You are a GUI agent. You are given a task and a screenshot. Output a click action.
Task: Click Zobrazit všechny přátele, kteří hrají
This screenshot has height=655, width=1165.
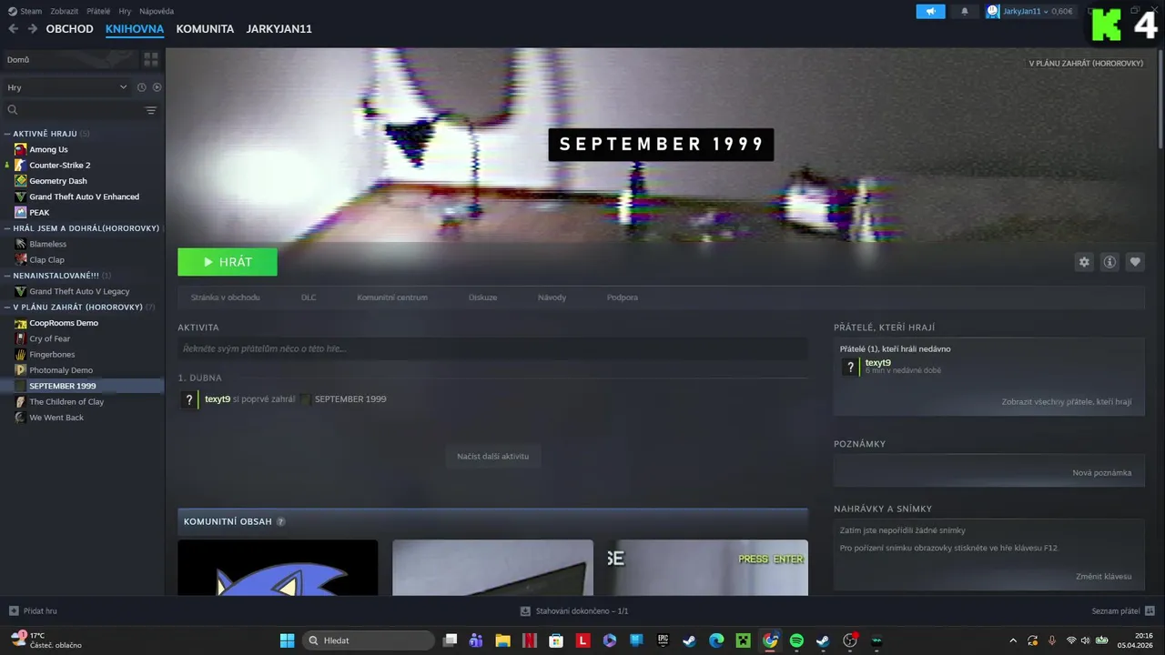point(1067,401)
